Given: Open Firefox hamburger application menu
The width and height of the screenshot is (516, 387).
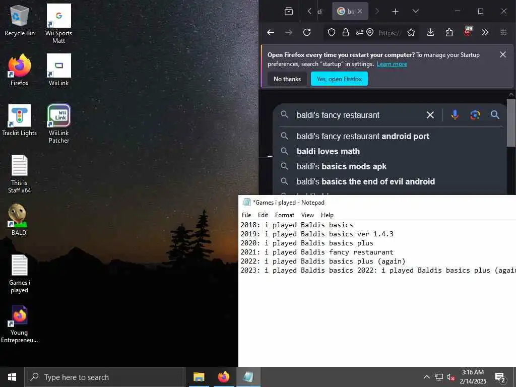Looking at the screenshot, I should [x=503, y=32].
